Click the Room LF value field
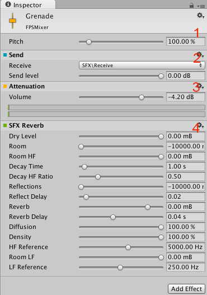This screenshot has width=207, height=295. point(186,257)
